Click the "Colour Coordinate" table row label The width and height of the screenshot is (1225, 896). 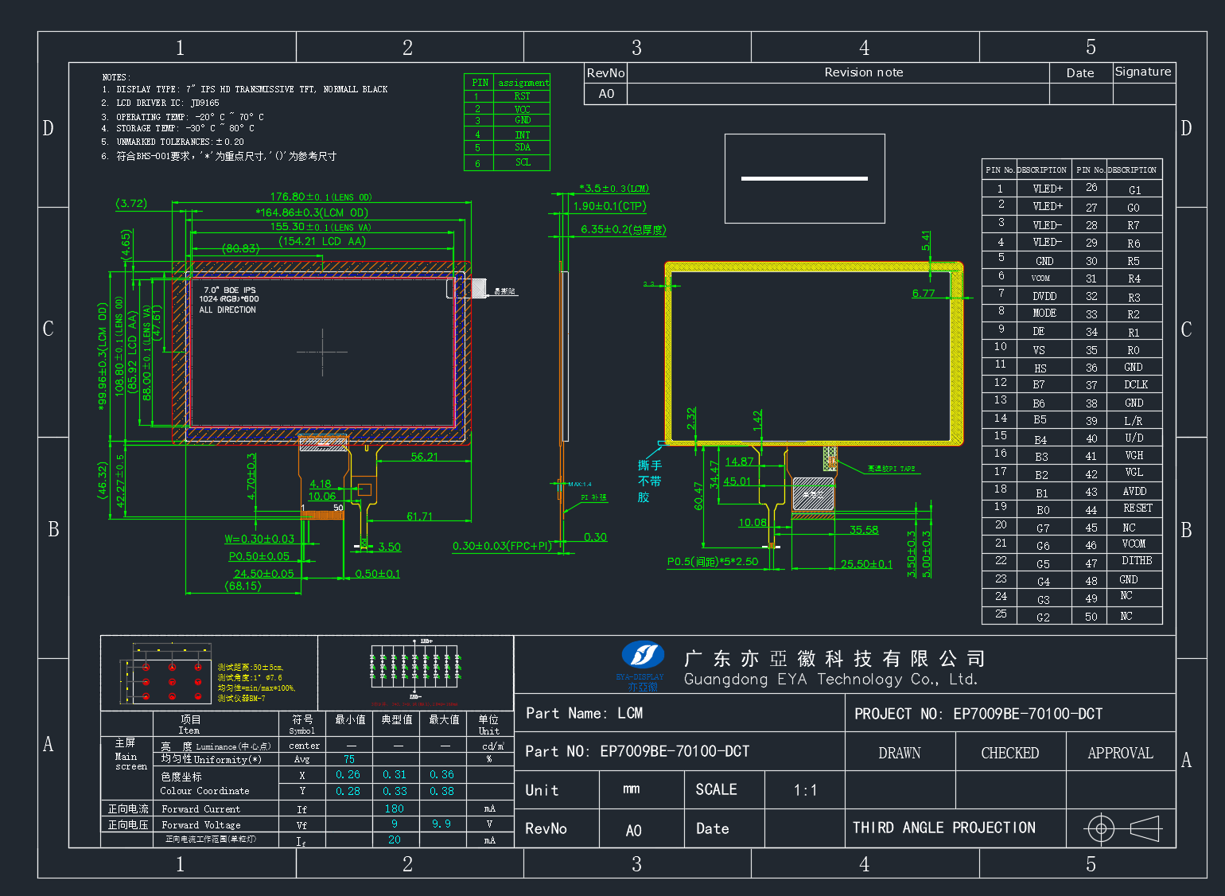tap(204, 791)
